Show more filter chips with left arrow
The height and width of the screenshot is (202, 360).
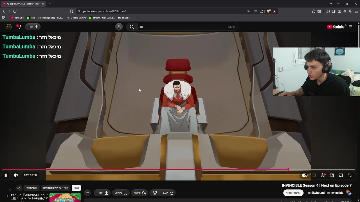tap(10, 189)
